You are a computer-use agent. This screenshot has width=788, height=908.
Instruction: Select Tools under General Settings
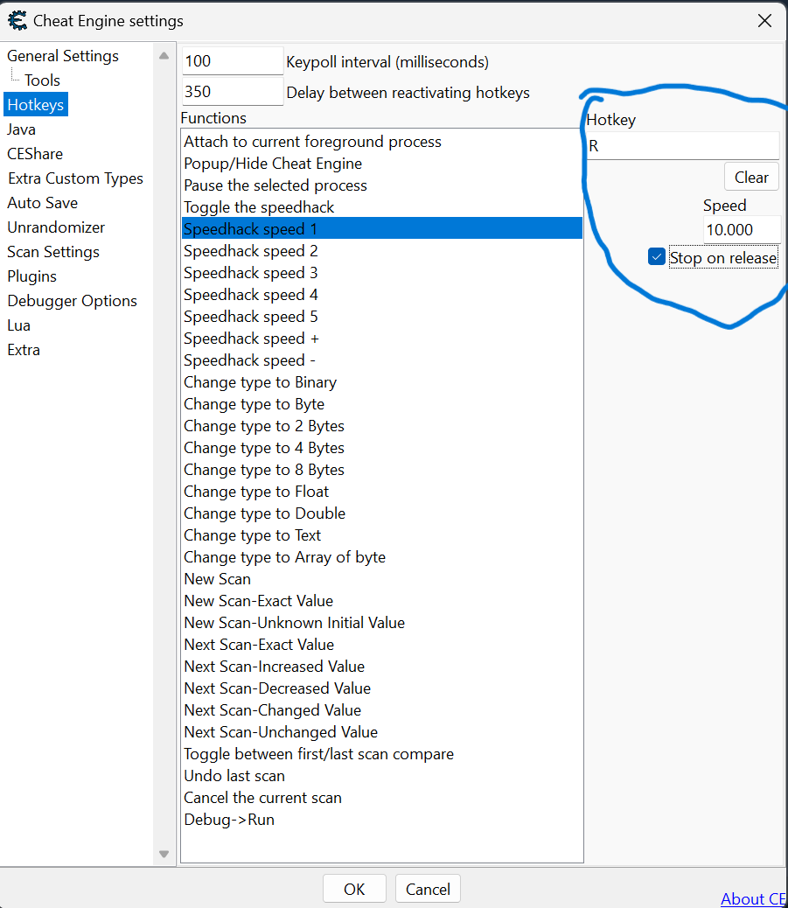42,80
